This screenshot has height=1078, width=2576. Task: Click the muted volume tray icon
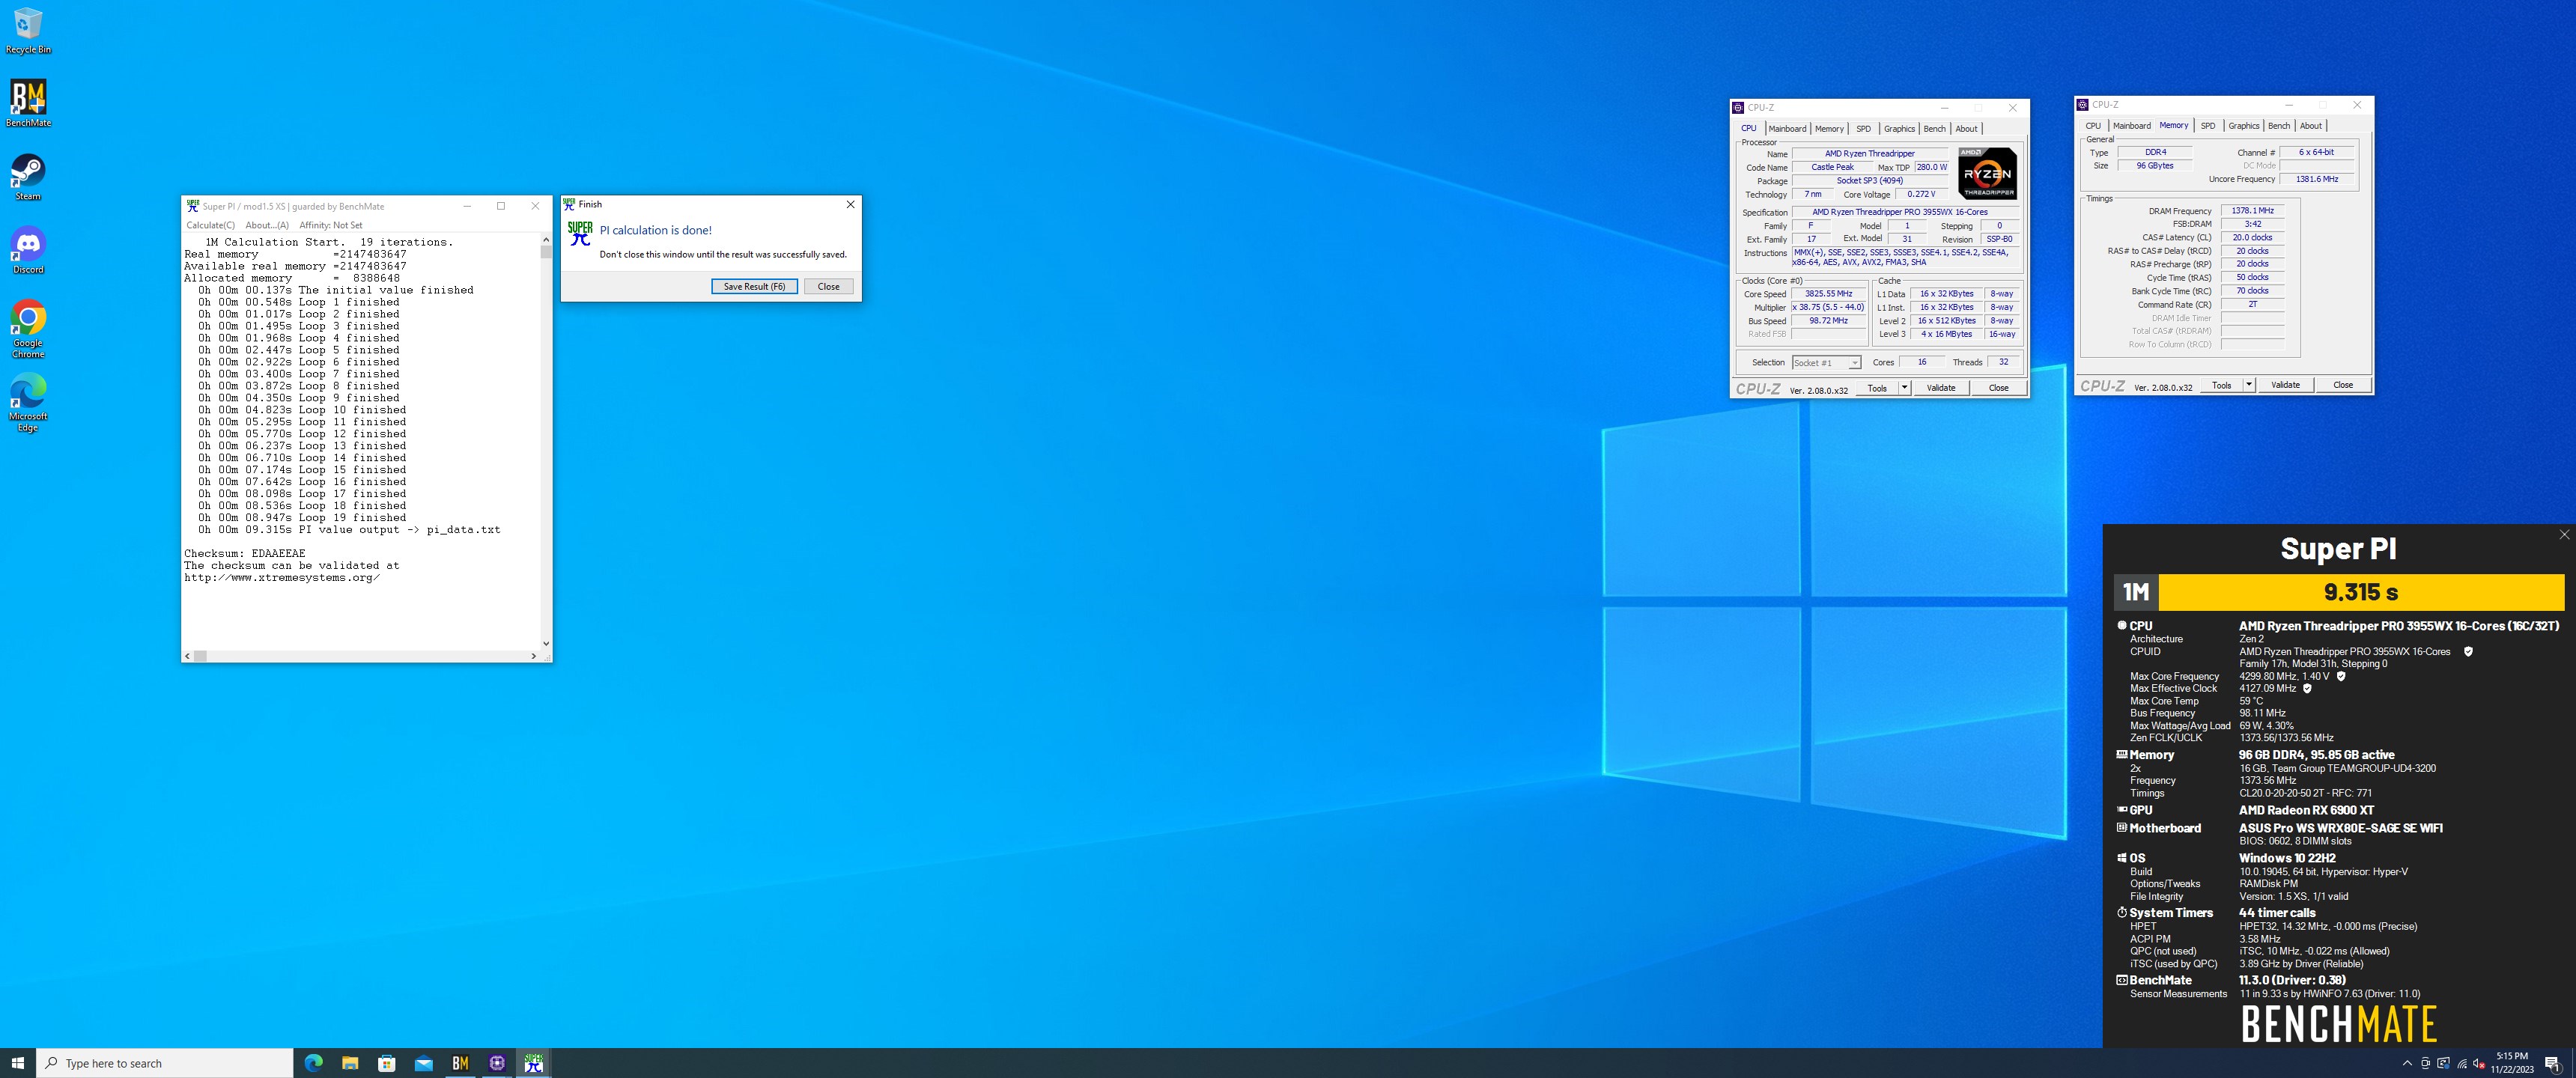2479,1063
